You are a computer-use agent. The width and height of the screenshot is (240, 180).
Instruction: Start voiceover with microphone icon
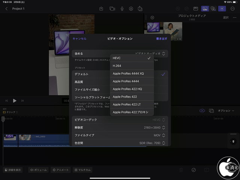point(122,9)
